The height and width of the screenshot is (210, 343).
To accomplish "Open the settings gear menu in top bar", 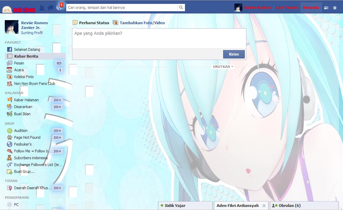I will 335,8.
